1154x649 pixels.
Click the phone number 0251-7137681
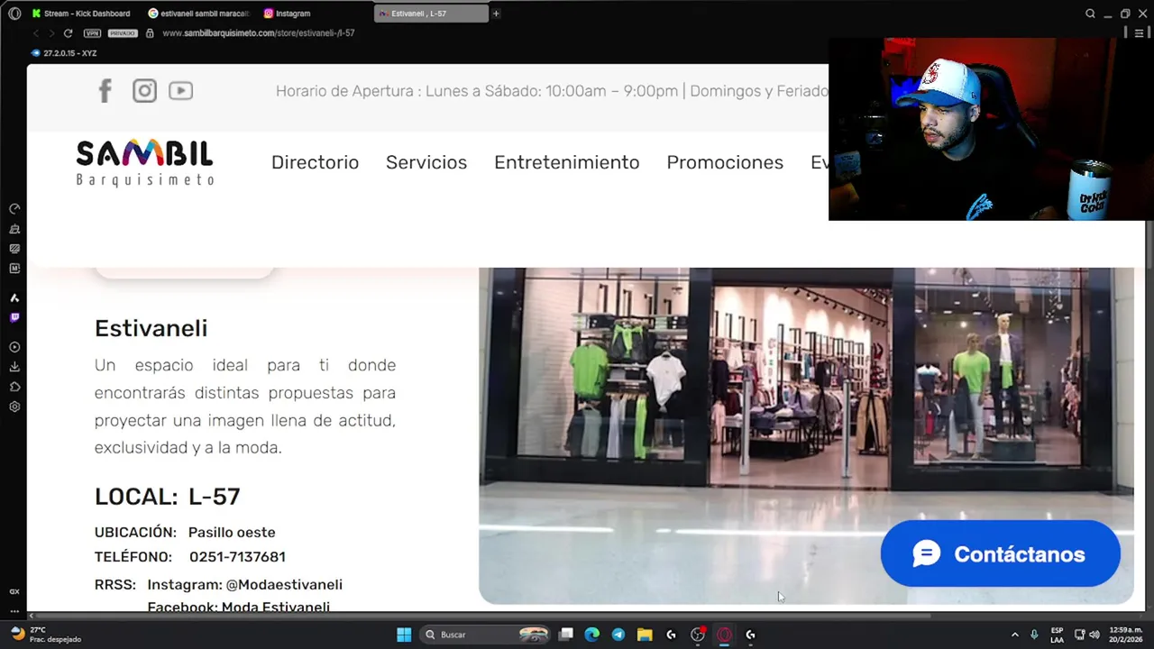pyautogui.click(x=237, y=557)
